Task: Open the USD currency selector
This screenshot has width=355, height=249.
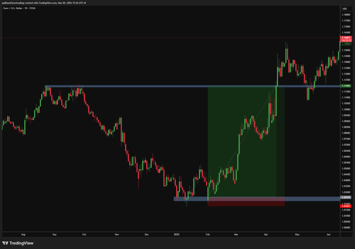Action: click(x=345, y=9)
